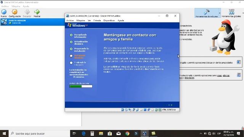Click the USB devices status icon
The width and height of the screenshot is (244, 137).
coord(137,110)
